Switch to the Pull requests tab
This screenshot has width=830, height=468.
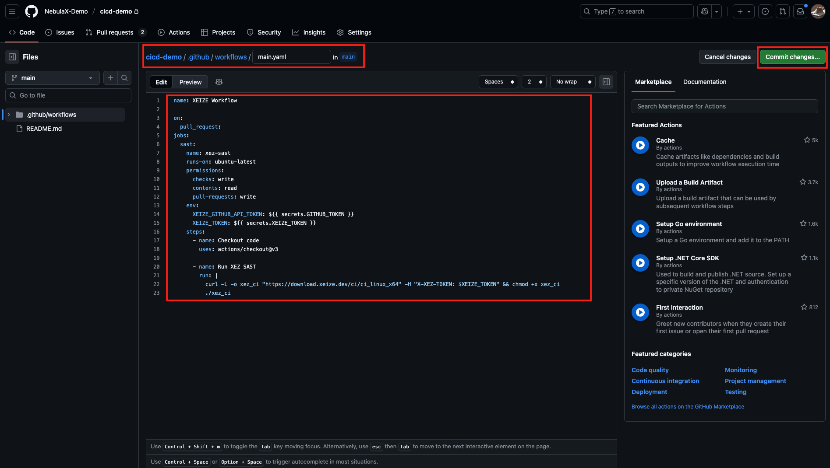coord(116,32)
